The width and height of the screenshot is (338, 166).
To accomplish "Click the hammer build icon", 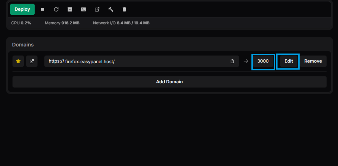I will click(x=111, y=10).
